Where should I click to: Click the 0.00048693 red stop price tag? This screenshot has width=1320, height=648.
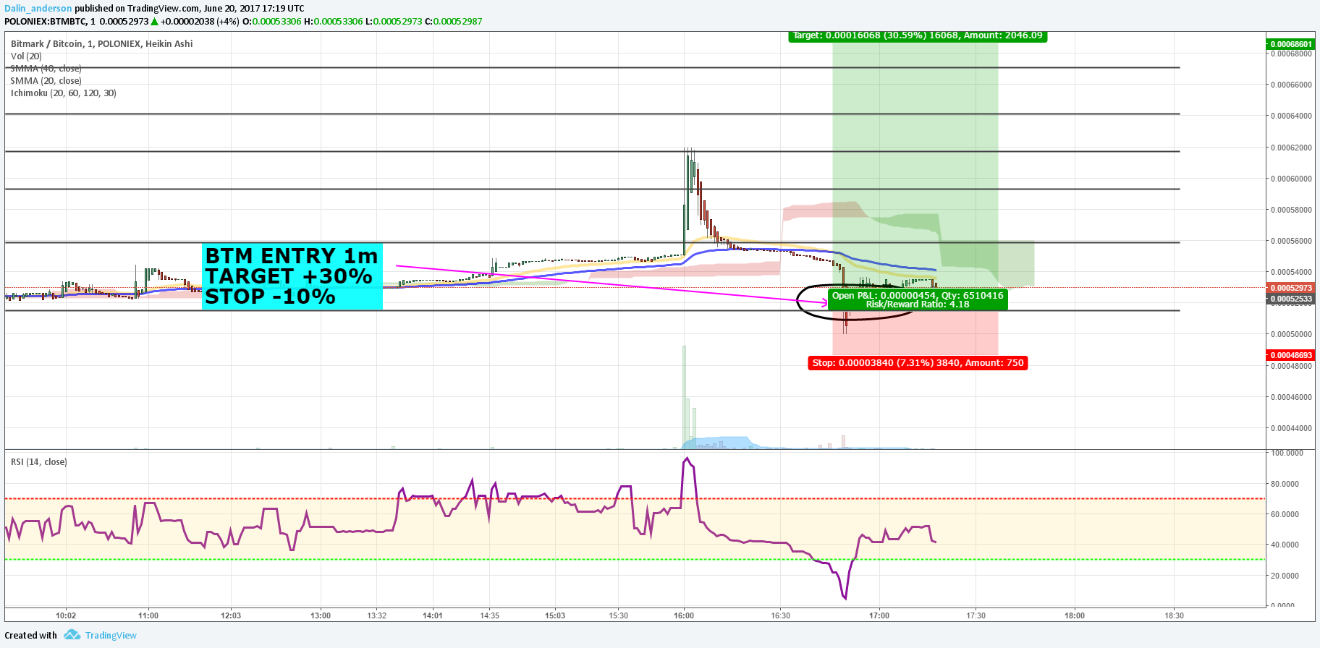[1291, 355]
